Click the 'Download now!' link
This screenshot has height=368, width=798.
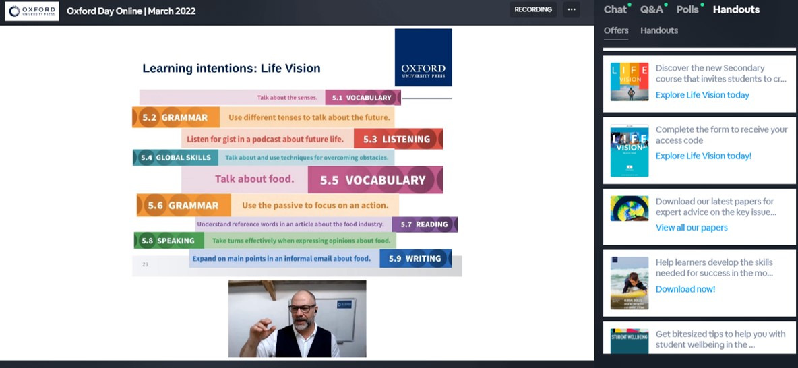tap(685, 290)
